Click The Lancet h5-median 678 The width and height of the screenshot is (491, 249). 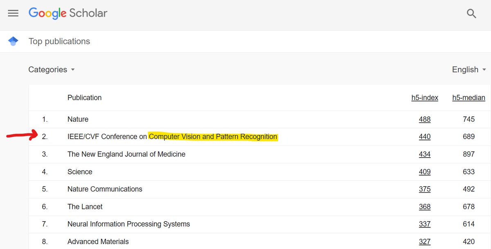(468, 207)
